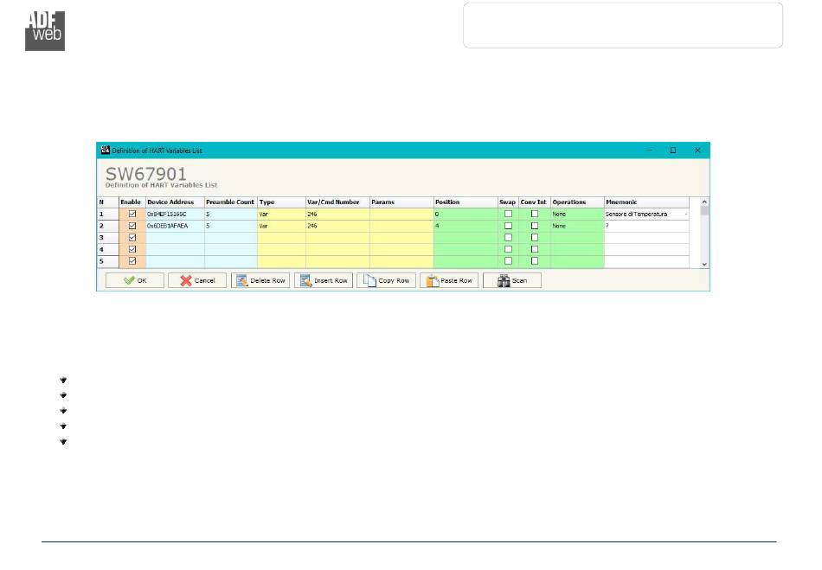Check Swap for row 3

point(508,237)
